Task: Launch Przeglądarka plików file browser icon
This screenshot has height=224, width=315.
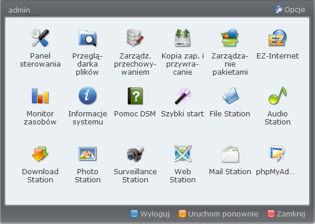Action: [x=87, y=38]
